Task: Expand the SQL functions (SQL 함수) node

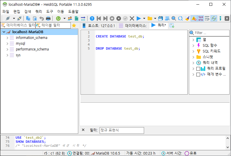Action: pos(193,46)
